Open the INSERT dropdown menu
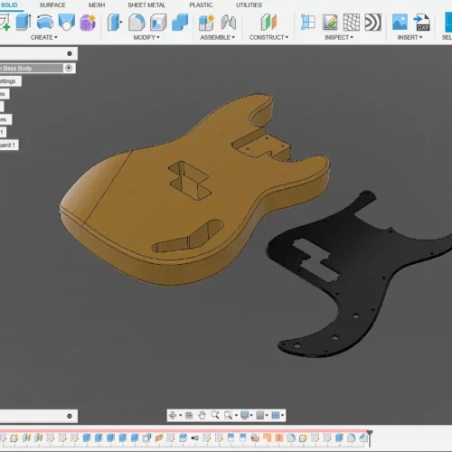The image size is (452, 452). 410,37
